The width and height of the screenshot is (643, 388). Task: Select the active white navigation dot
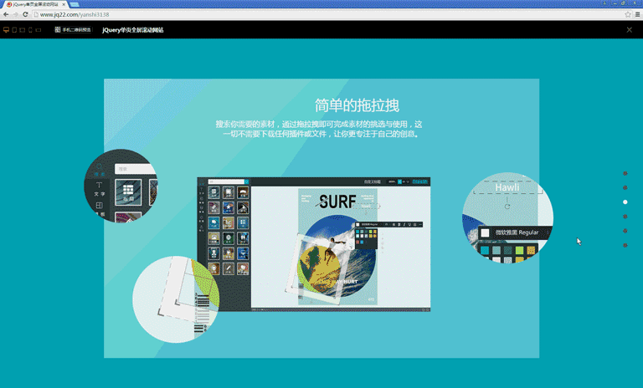[625, 202]
